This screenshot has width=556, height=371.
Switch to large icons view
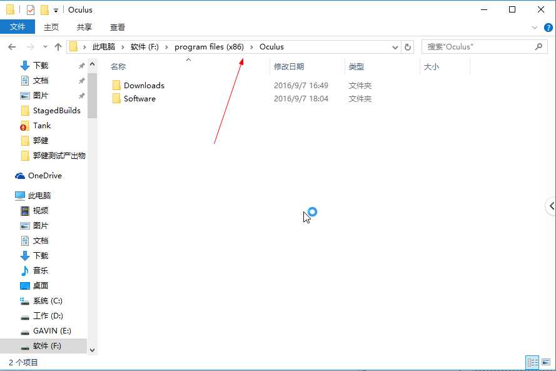[x=546, y=362]
